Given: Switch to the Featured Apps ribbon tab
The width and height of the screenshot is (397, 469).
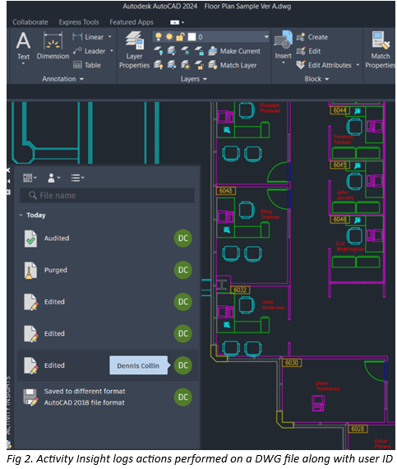Looking at the screenshot, I should (132, 22).
